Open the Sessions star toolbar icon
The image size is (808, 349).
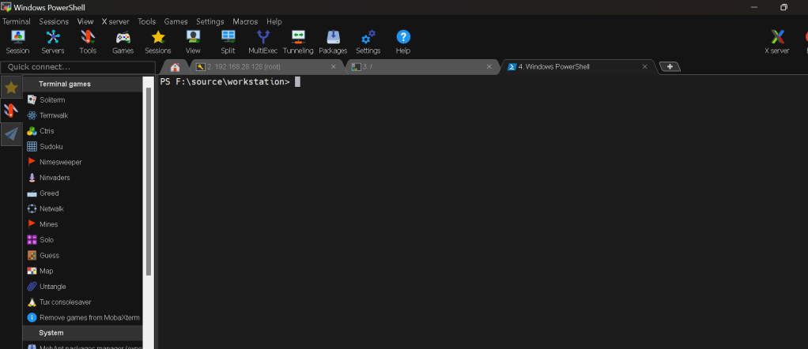157,42
